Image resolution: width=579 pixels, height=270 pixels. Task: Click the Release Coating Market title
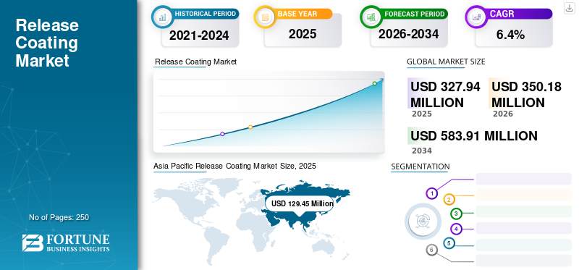[x=47, y=43]
